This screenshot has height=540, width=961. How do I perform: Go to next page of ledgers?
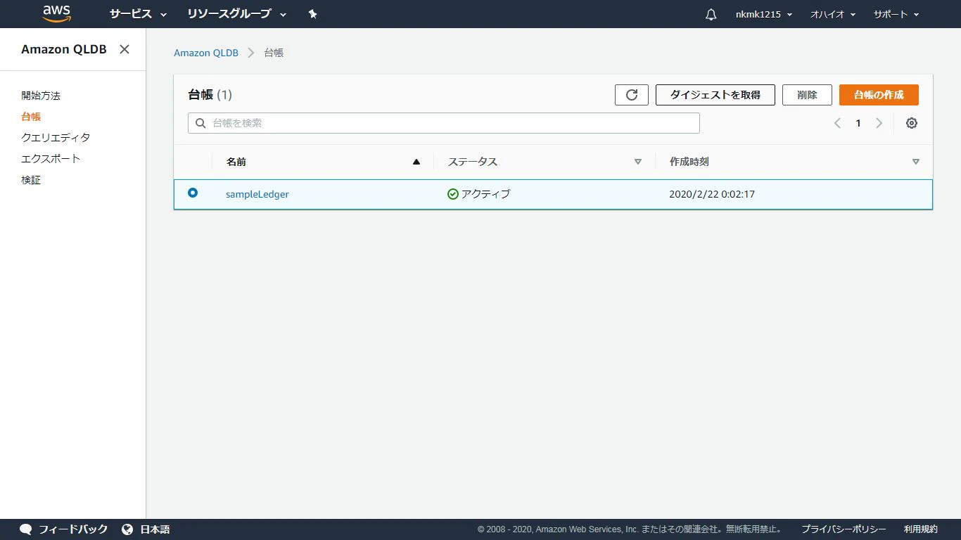879,123
